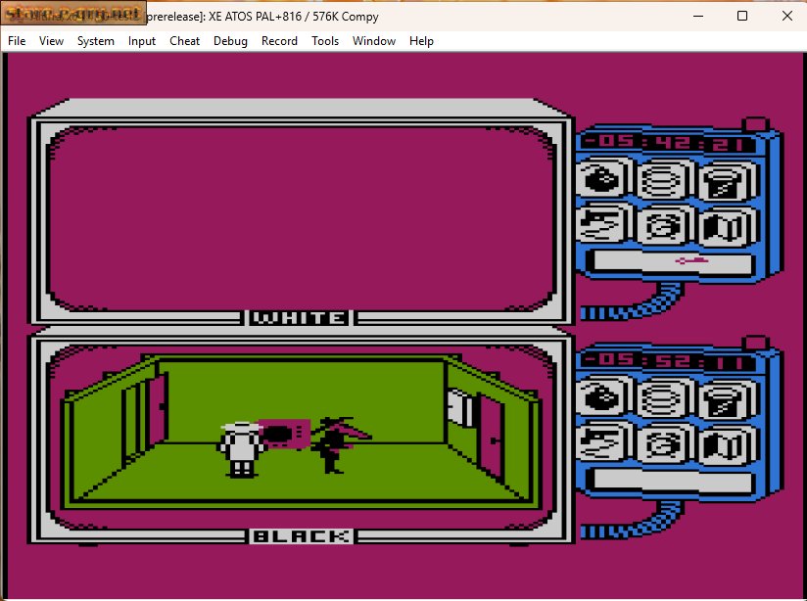Open the Record menu
Screen dimensions: 807x601
[279, 41]
